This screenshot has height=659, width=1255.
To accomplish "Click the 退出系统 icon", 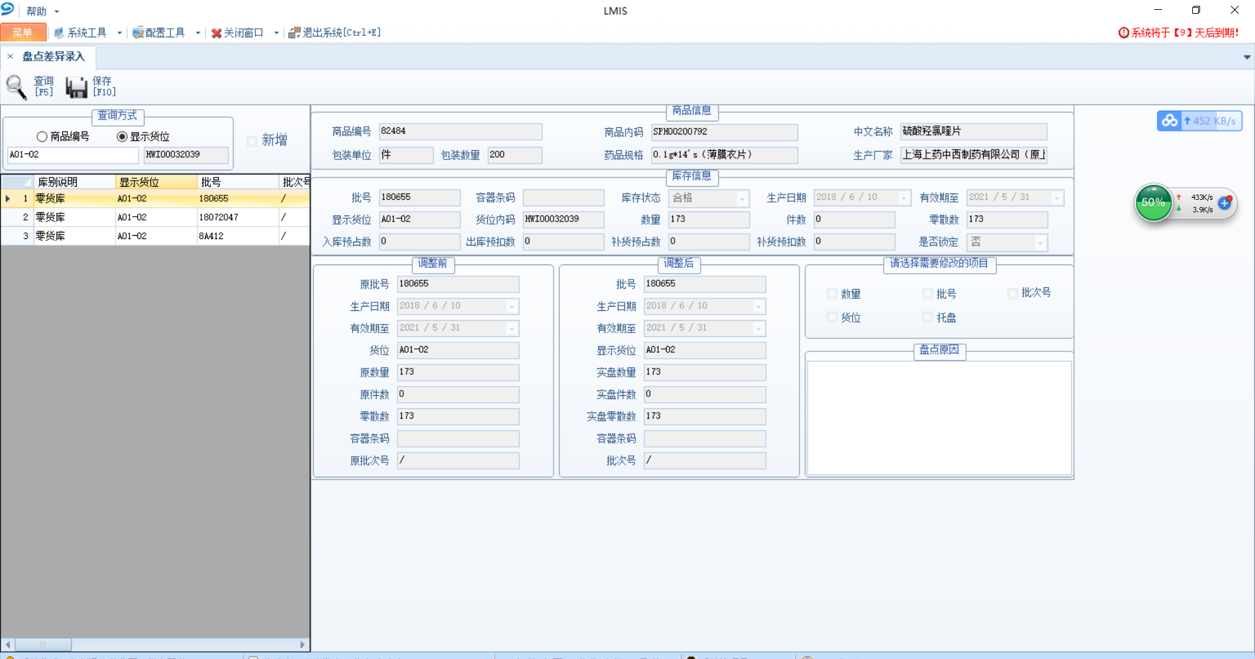I will 294,33.
